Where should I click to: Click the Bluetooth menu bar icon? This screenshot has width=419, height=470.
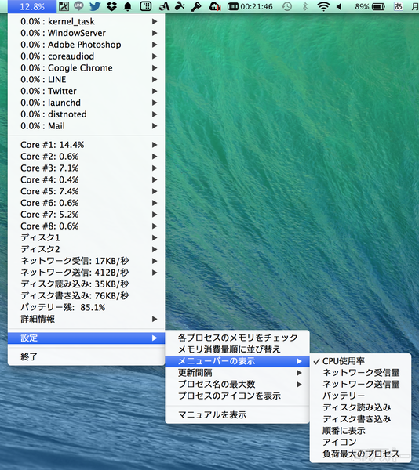pyautogui.click(x=305, y=6)
